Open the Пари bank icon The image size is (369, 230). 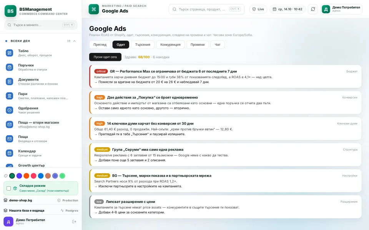click(x=9, y=96)
